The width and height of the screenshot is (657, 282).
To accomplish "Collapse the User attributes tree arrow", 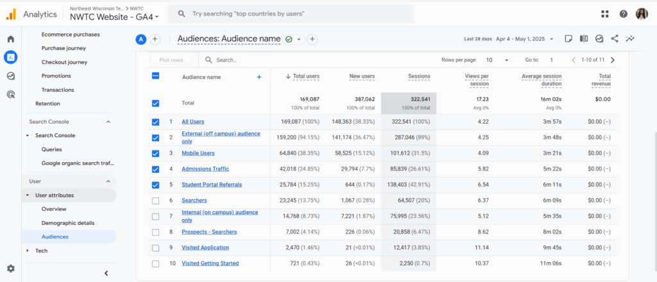I will [x=28, y=195].
